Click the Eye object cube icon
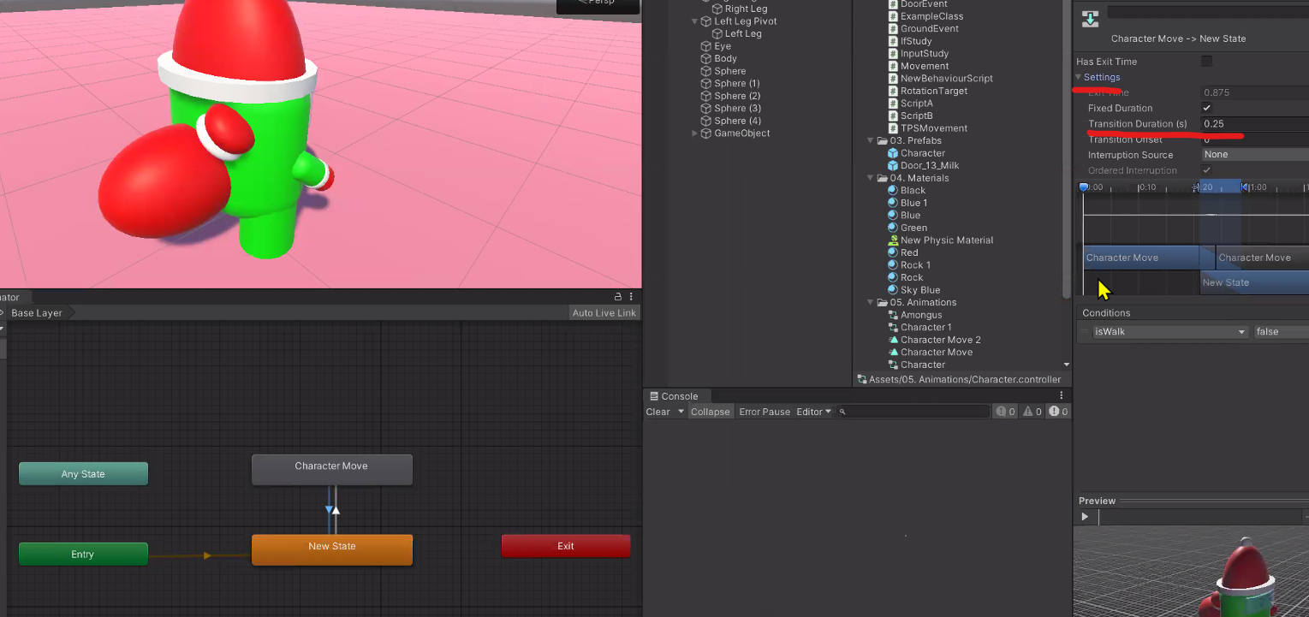 [706, 46]
